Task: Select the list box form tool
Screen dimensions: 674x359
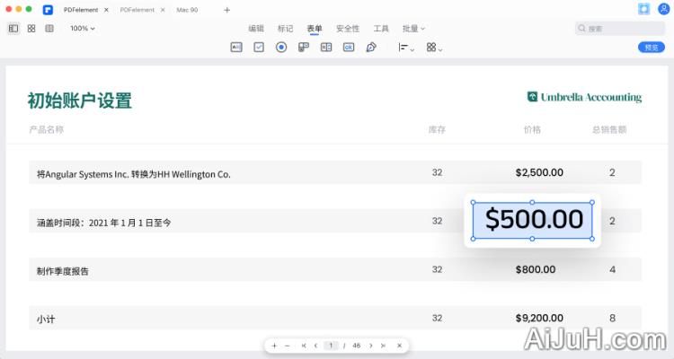Action: pyautogui.click(x=326, y=48)
